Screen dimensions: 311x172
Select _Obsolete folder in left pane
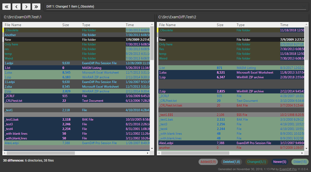pyautogui.click(x=76, y=30)
